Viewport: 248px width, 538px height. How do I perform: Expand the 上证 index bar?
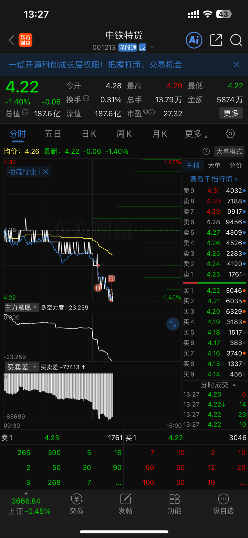pos(26,493)
